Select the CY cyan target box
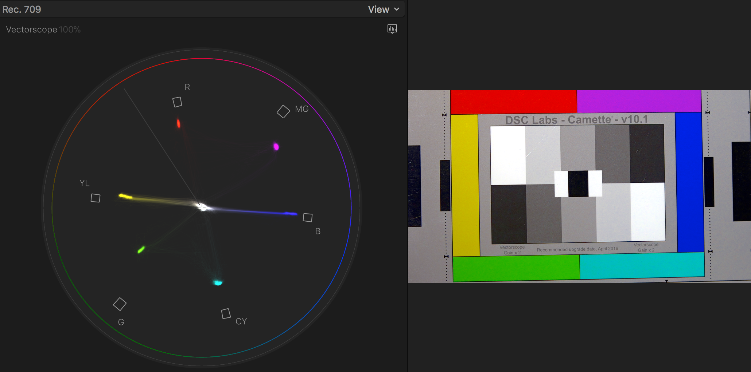The width and height of the screenshot is (751, 372). point(226,313)
